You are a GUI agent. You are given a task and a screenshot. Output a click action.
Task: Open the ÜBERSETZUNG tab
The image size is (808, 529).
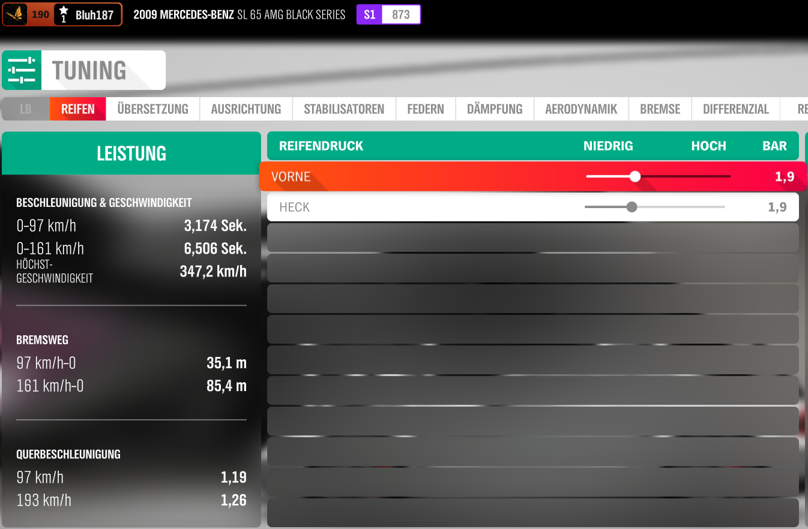pyautogui.click(x=153, y=109)
